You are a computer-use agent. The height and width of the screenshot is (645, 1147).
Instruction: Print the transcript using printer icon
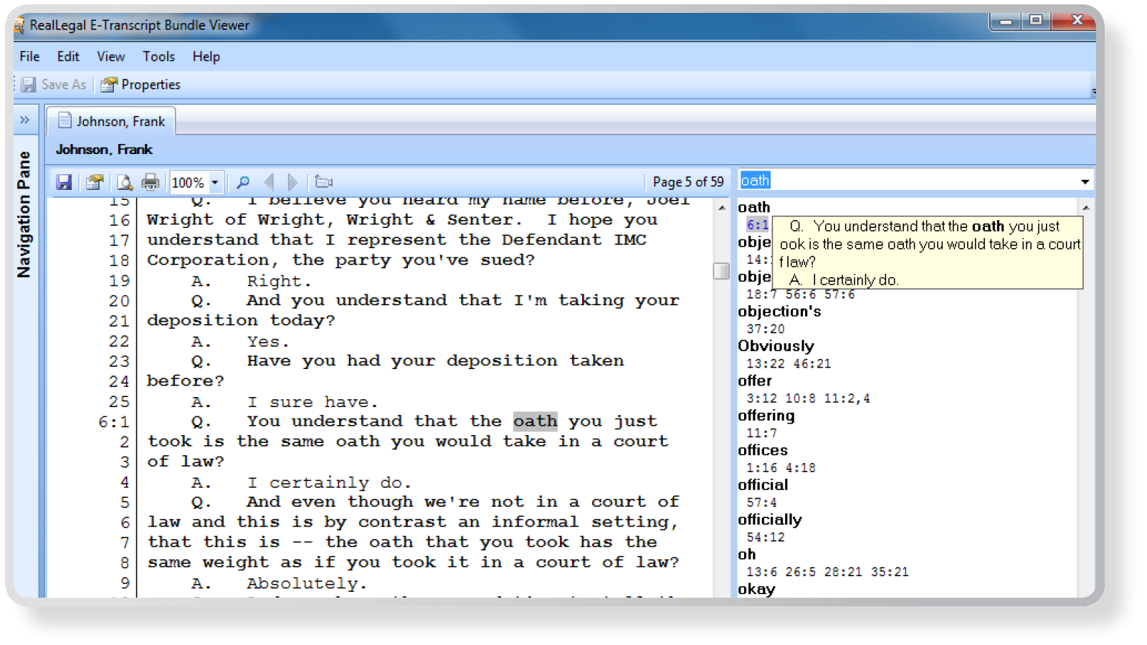point(150,182)
